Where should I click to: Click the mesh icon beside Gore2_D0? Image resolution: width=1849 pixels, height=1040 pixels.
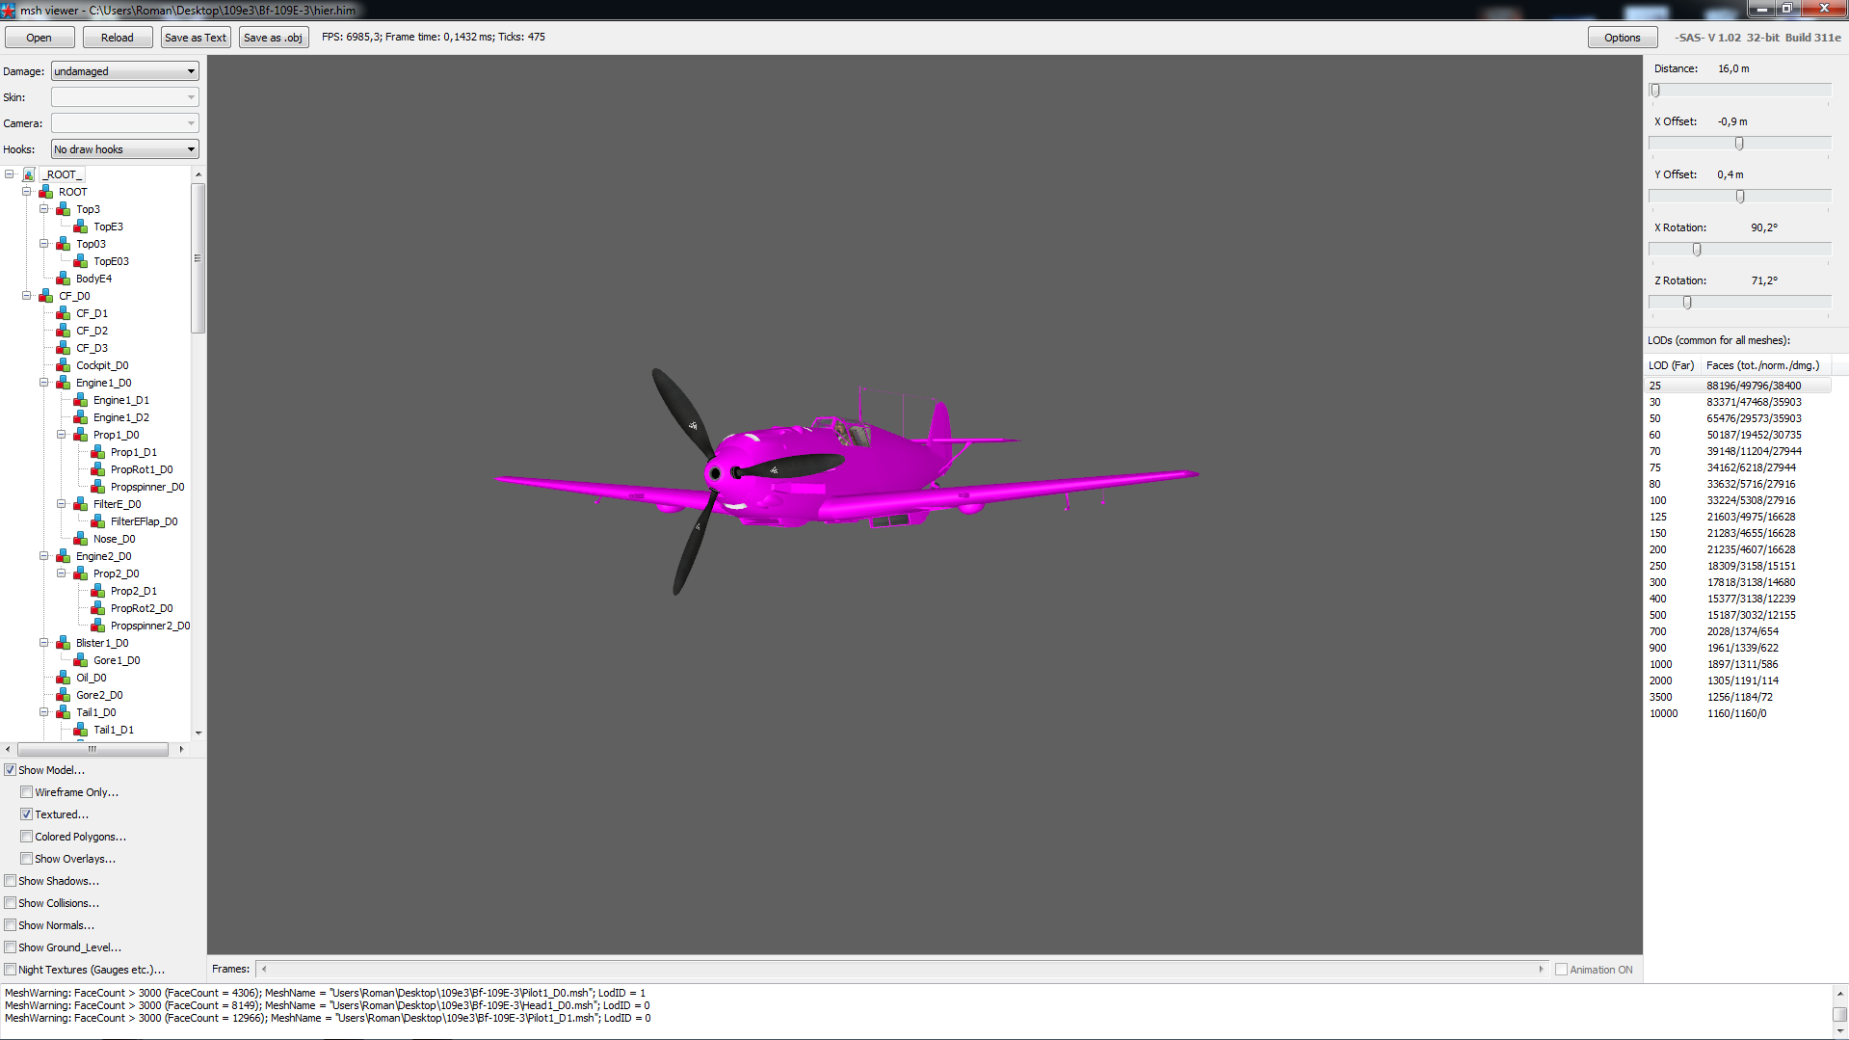click(64, 695)
